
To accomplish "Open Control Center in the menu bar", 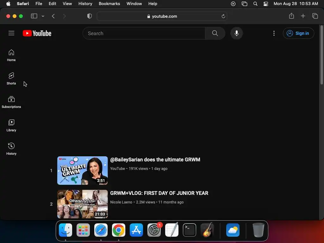I will (266, 4).
